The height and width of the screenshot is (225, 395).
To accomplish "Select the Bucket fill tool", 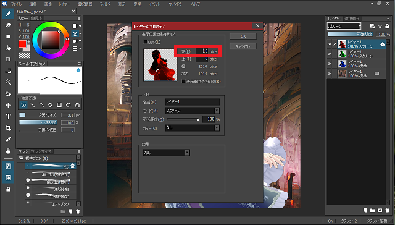I will pos(8,48).
